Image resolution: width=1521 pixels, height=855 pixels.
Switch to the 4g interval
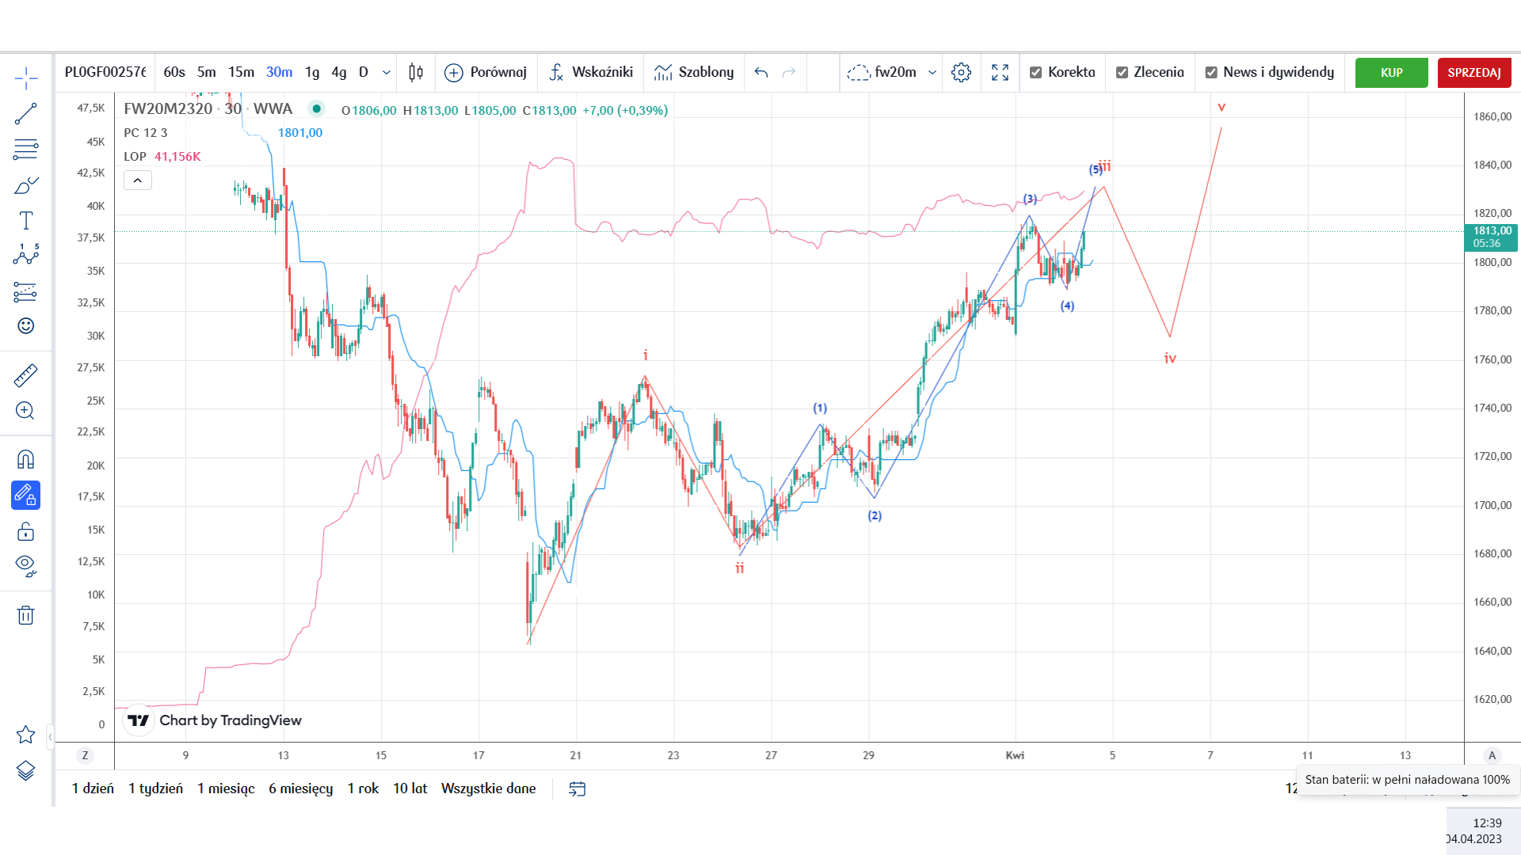(x=339, y=72)
